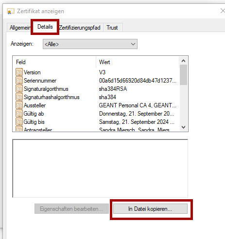This screenshot has height=239, width=225.
Task: Click the field list scrollbar up arrow
Action: click(x=183, y=61)
